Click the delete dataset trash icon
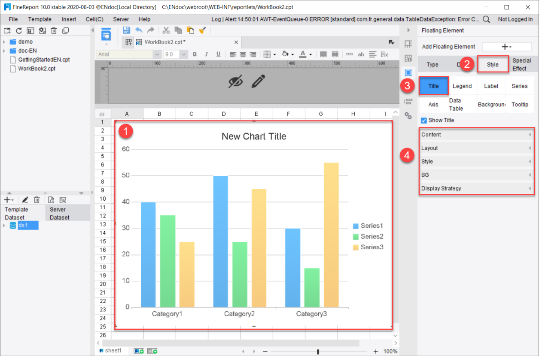 (x=37, y=199)
